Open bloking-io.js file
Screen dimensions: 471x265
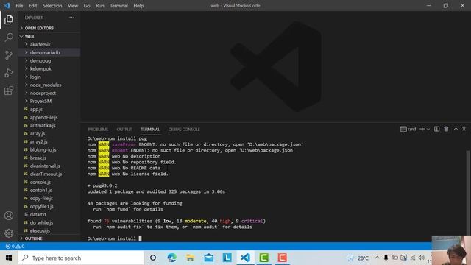point(49,149)
